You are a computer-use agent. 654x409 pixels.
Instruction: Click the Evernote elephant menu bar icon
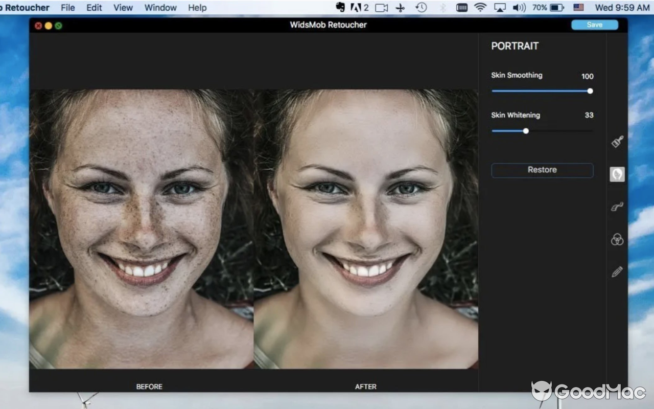coord(339,8)
